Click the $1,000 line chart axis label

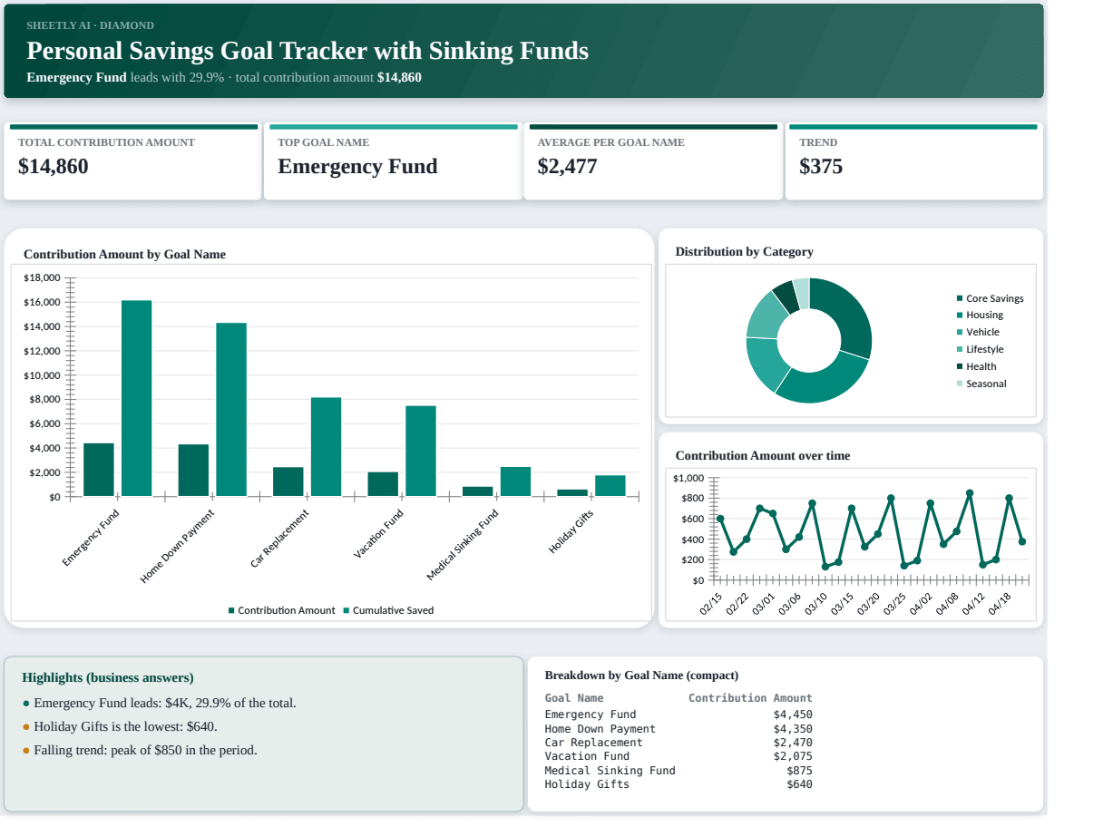pos(688,478)
